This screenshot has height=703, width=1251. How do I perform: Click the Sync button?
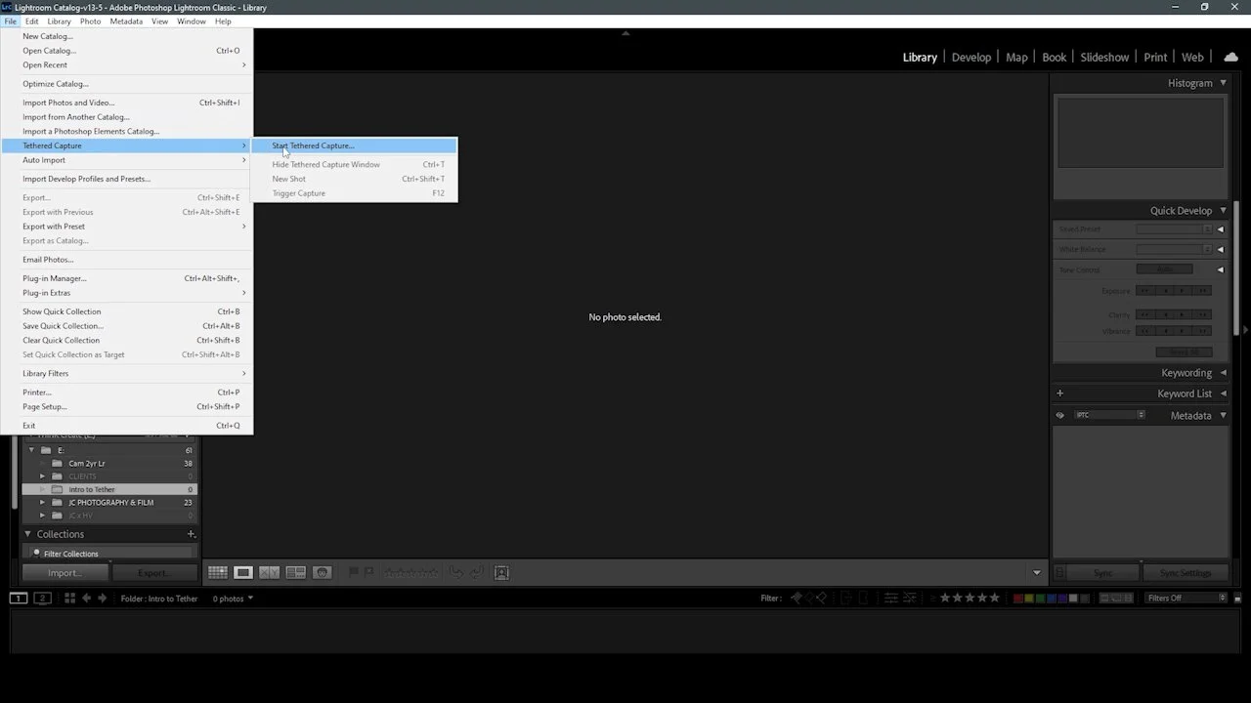click(1102, 573)
